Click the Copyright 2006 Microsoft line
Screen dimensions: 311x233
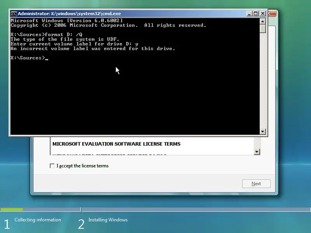point(108,25)
